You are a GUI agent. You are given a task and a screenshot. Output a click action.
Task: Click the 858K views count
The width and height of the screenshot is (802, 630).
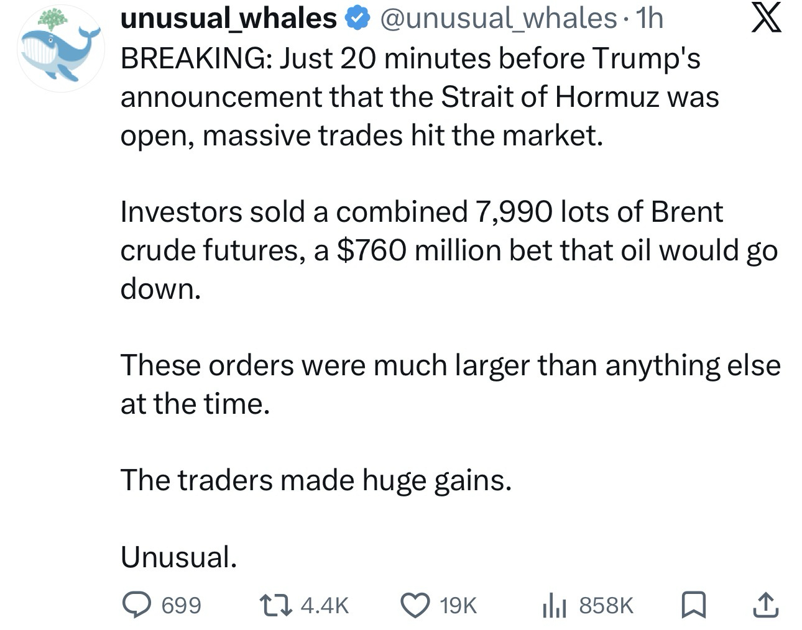tap(606, 605)
